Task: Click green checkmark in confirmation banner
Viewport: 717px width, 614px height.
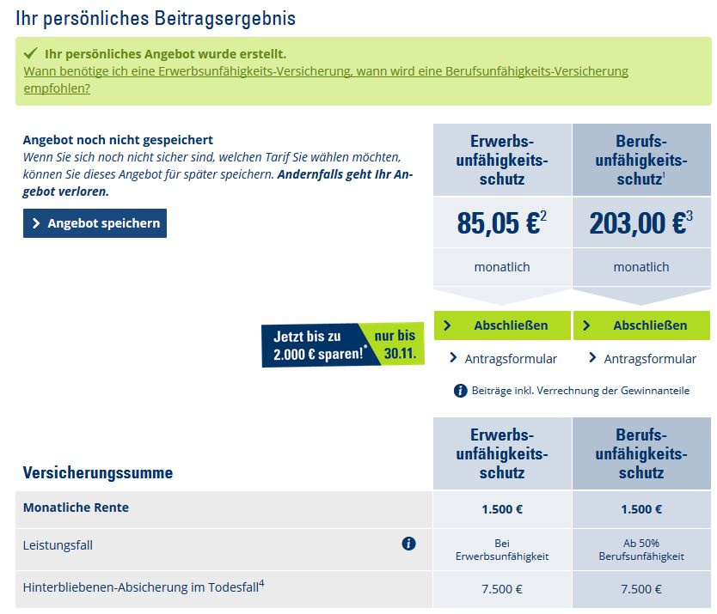Action: coord(31,54)
